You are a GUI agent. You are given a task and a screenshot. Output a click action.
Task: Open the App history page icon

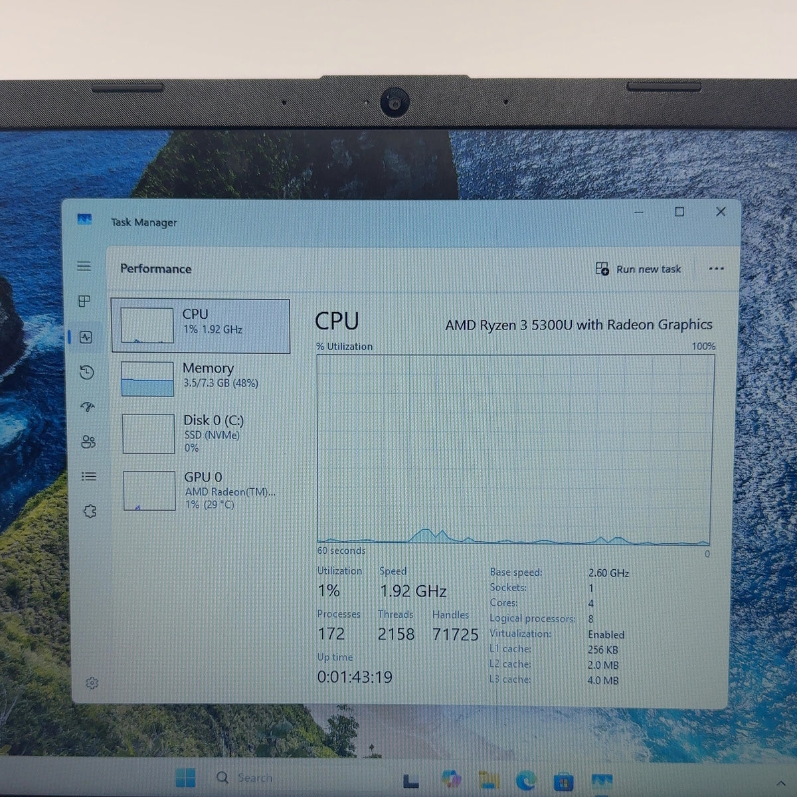click(86, 372)
